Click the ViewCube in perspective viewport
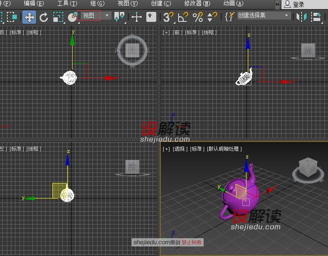Screen dimensions: 328x256 click(x=308, y=167)
